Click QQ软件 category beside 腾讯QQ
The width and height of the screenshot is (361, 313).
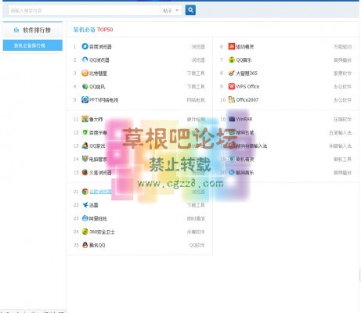click(197, 245)
